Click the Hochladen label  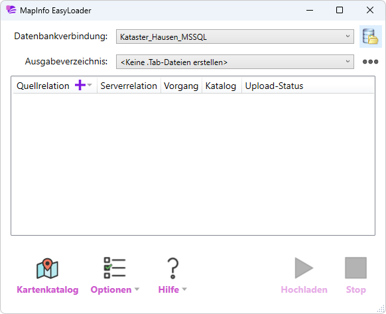304,289
